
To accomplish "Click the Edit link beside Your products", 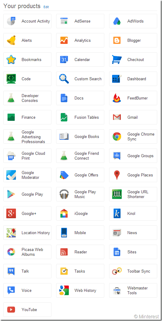I will 46,7.
